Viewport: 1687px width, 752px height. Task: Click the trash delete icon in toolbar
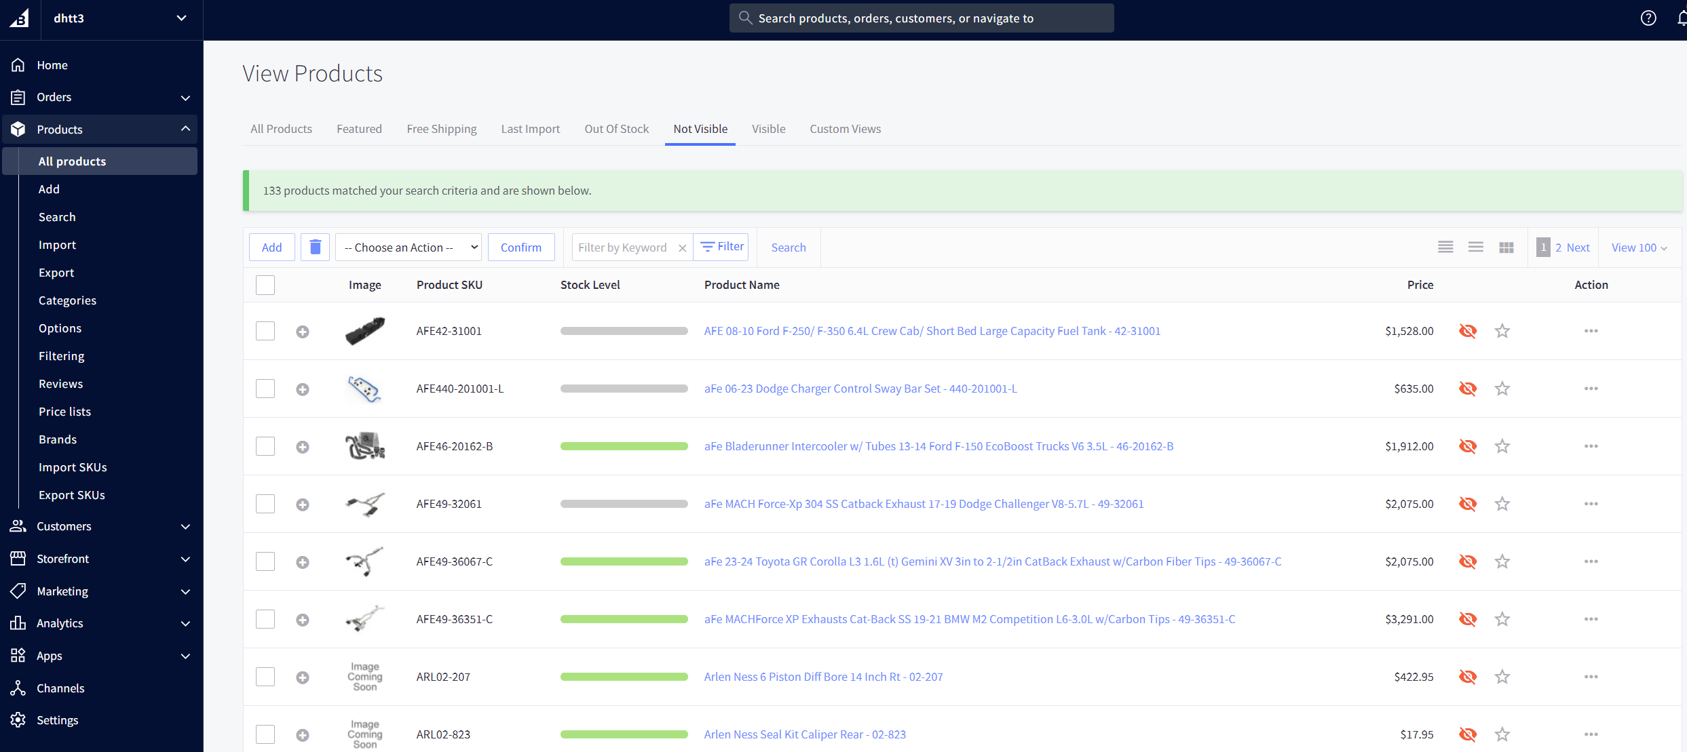coord(315,248)
